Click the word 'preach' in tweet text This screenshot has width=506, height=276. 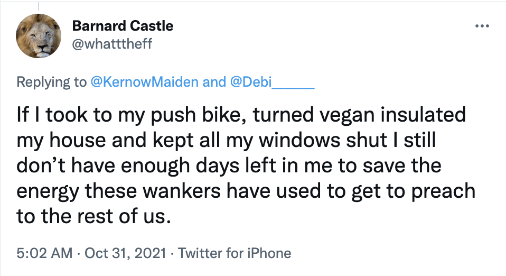442,191
